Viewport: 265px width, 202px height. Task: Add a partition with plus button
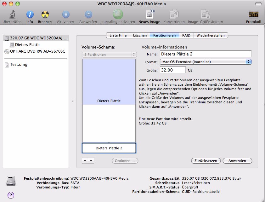pyautogui.click(x=85, y=160)
